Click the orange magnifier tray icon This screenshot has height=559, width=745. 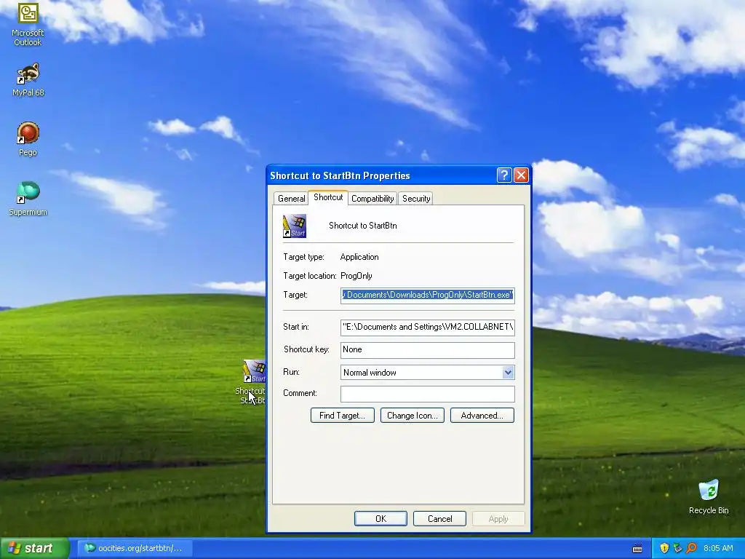[691, 548]
